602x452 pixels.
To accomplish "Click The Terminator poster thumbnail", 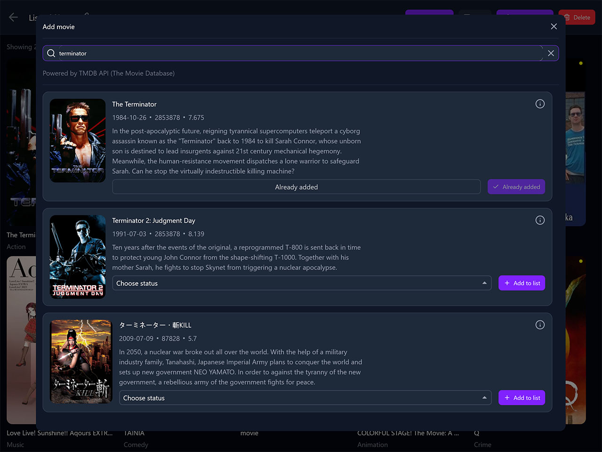I will [78, 140].
